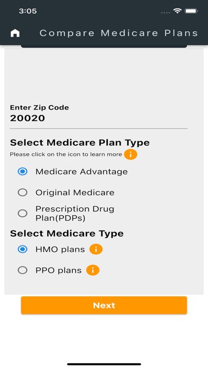The height and width of the screenshot is (369, 208).
Task: Open info icon next to PPO plans
Action: pos(93,270)
